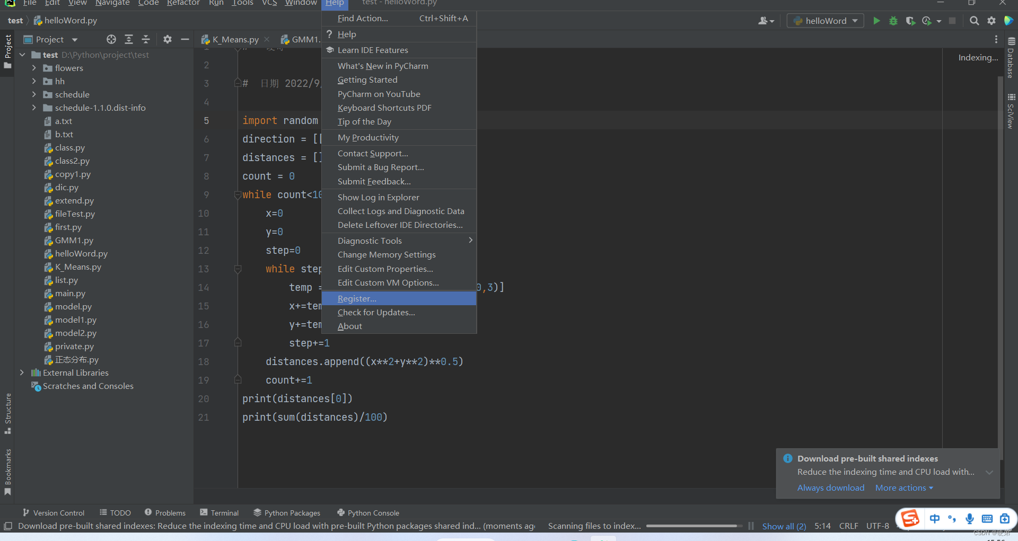Click the stop process square icon
The height and width of the screenshot is (541, 1018).
click(952, 21)
